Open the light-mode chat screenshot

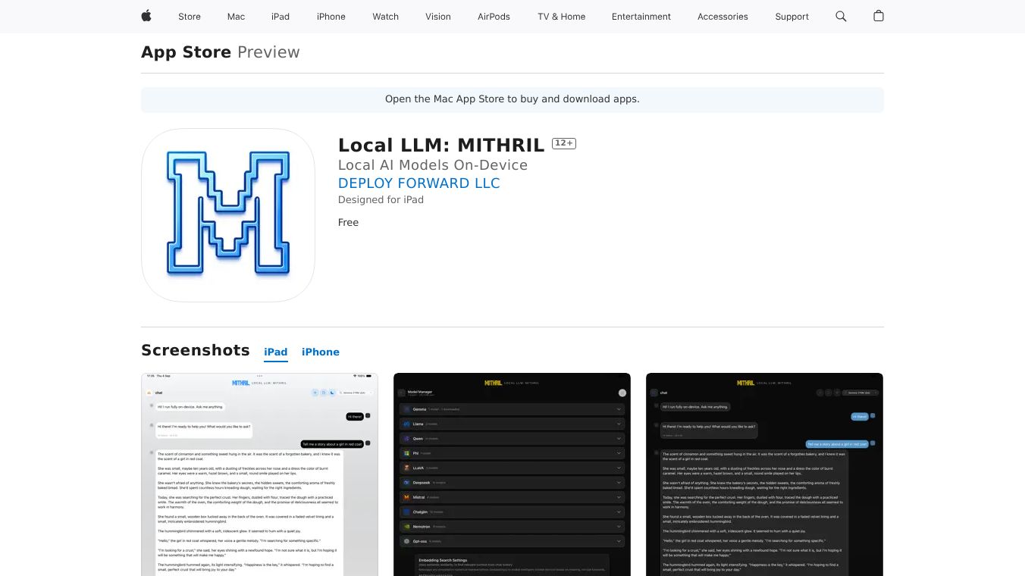(x=259, y=474)
